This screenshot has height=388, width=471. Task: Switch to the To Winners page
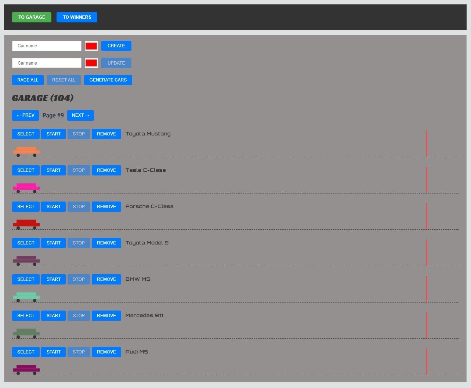[x=77, y=17]
